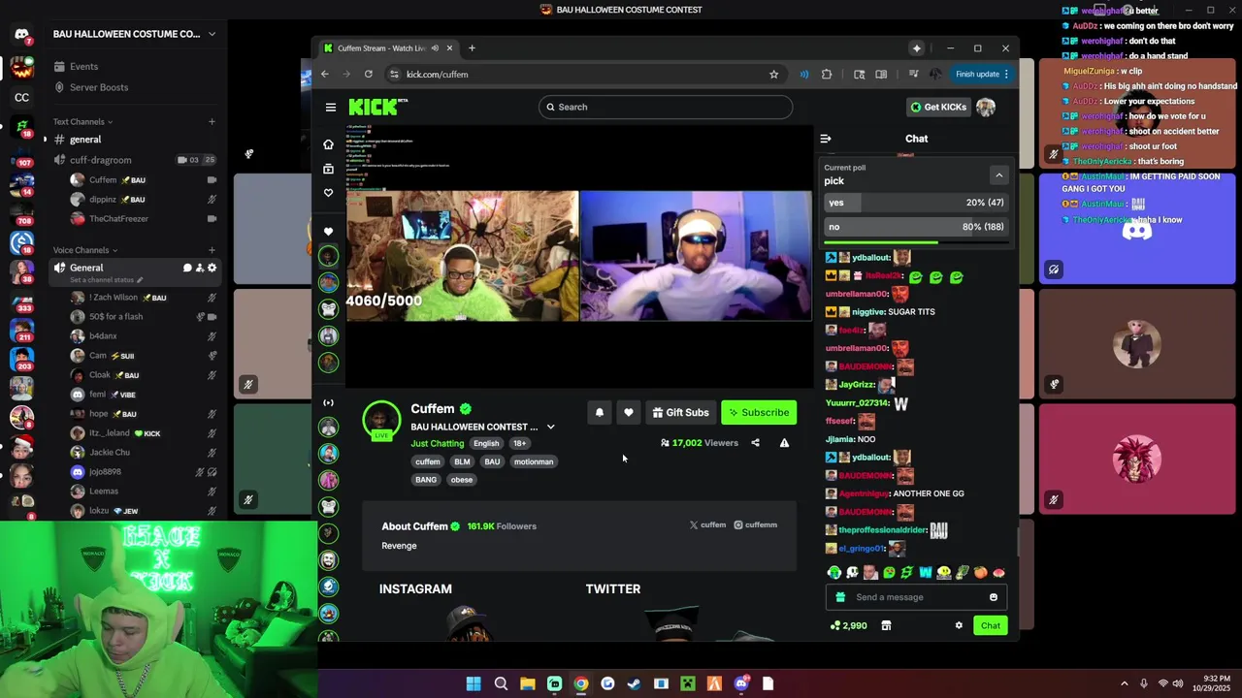
Task: Open Chrome three-dot menu beside Finish update
Action: 1006,75
